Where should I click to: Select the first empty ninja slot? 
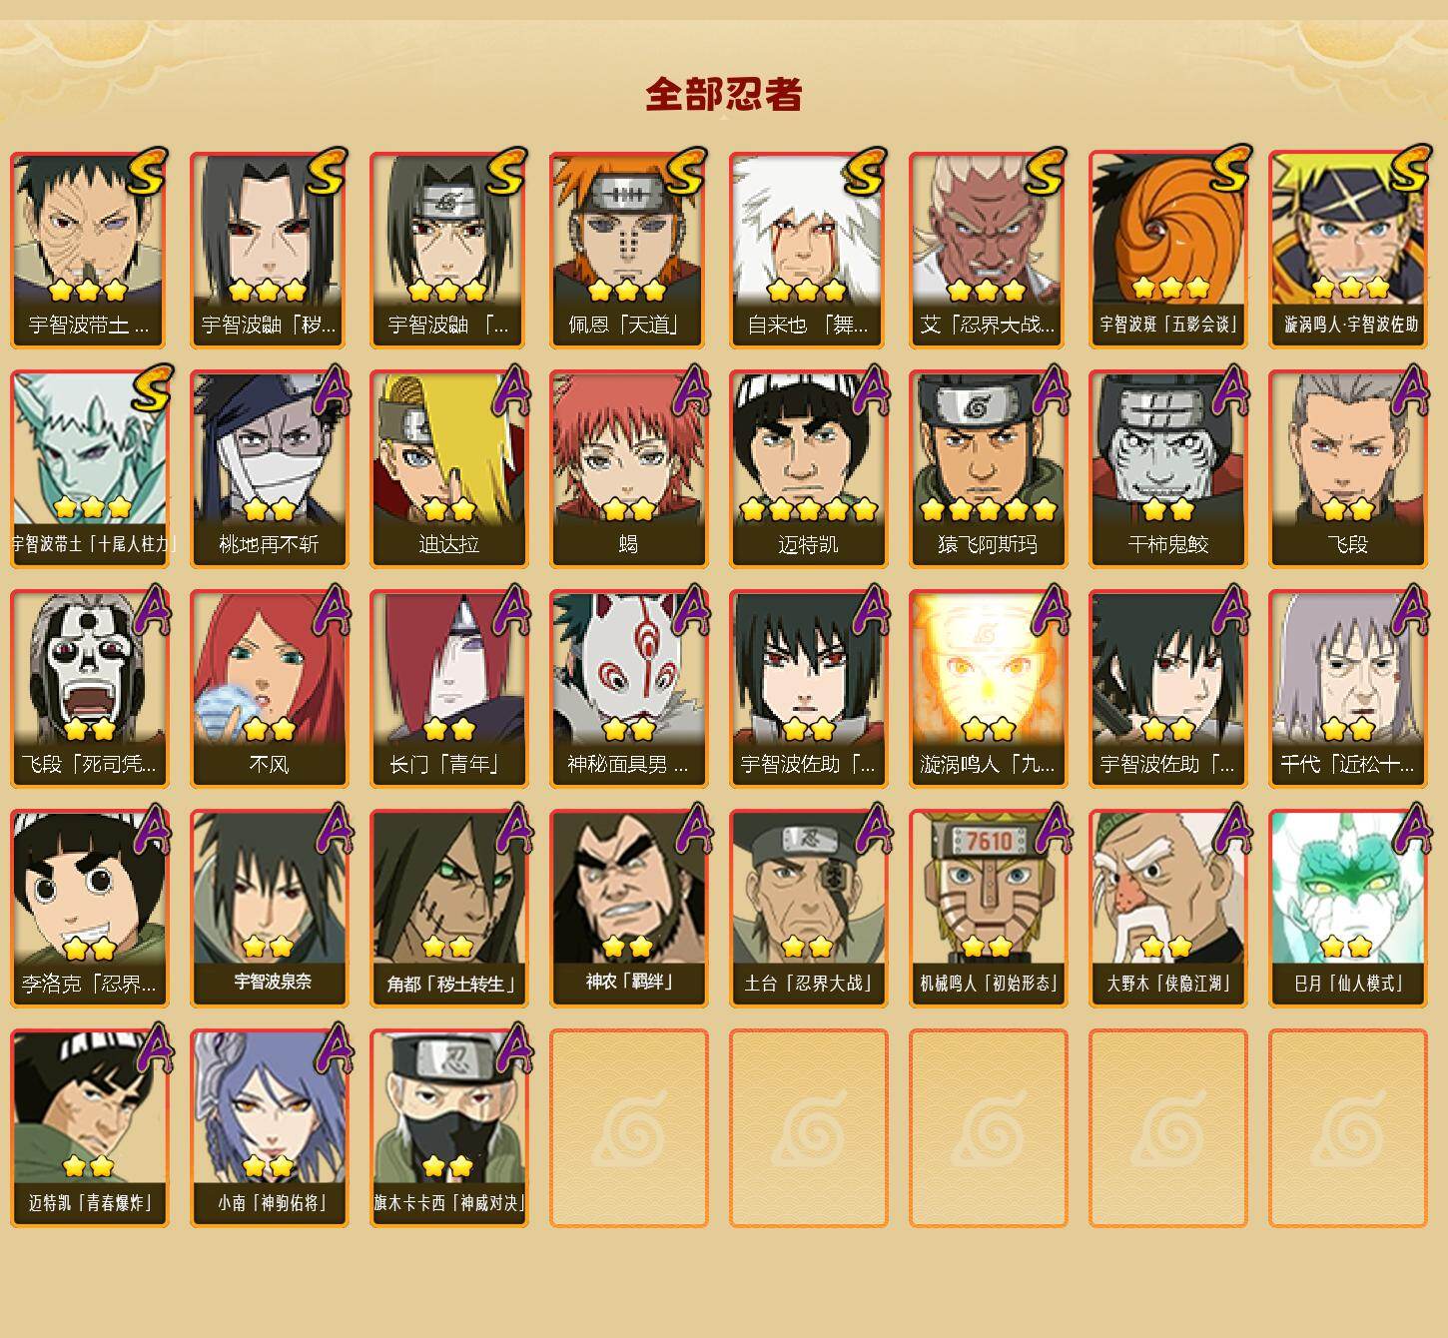628,1128
